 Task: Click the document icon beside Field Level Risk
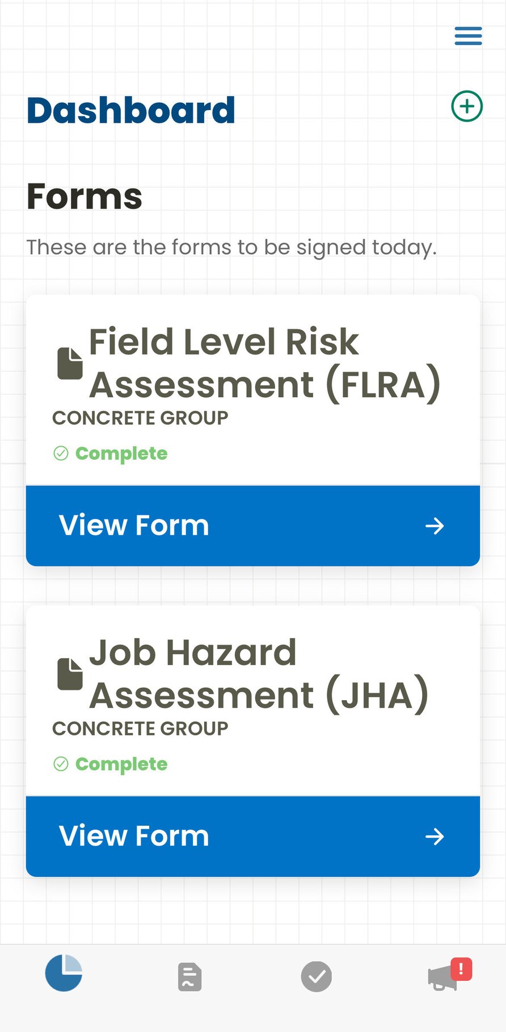coord(70,363)
